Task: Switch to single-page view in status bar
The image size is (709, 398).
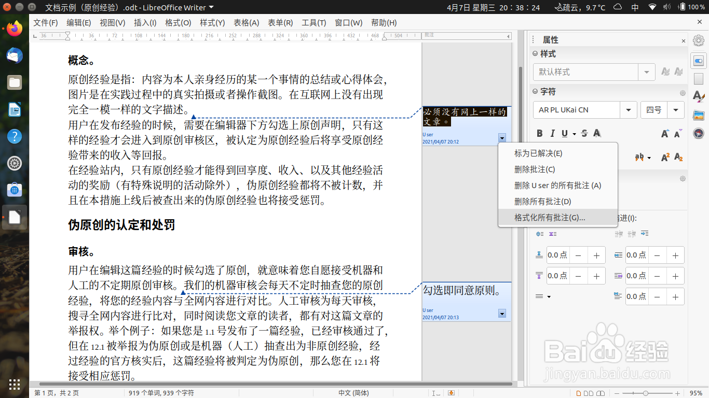Action: (579, 393)
